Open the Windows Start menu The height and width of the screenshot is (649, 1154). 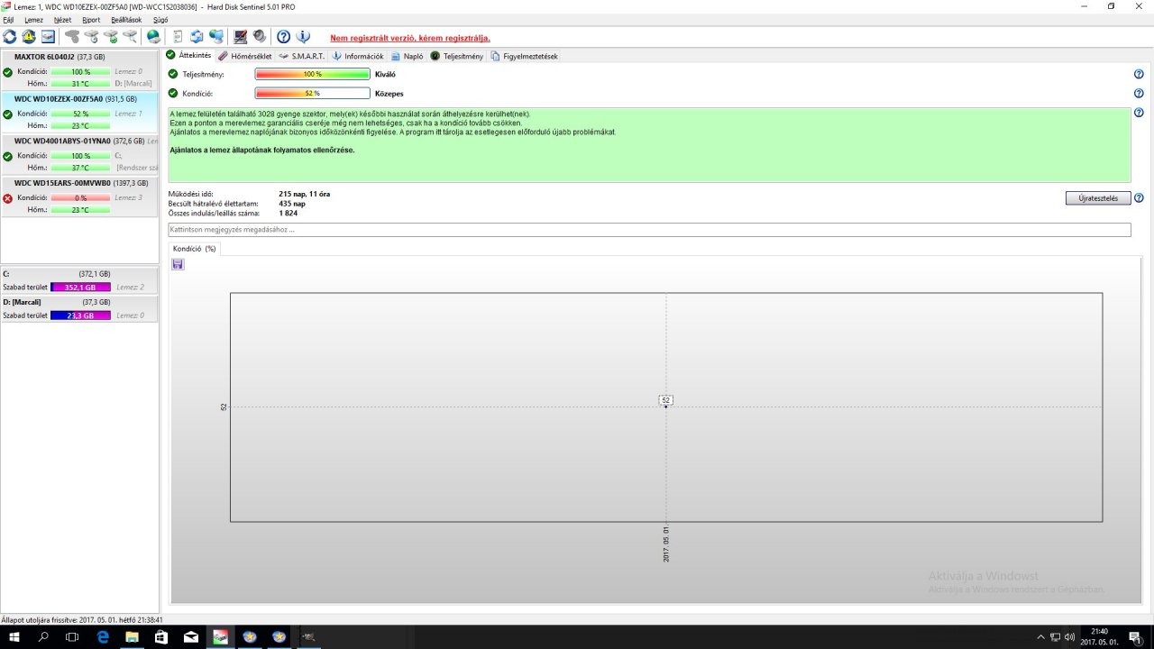14,637
